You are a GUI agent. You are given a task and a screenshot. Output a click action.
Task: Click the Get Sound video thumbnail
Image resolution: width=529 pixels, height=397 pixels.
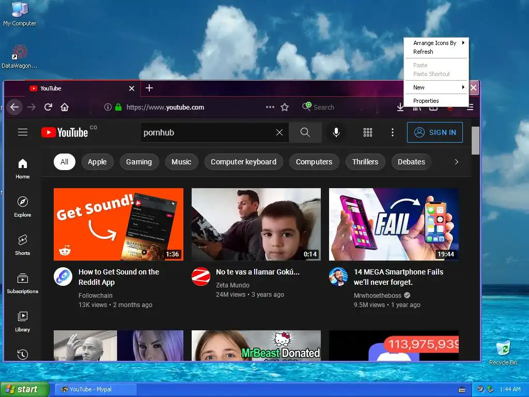point(118,224)
